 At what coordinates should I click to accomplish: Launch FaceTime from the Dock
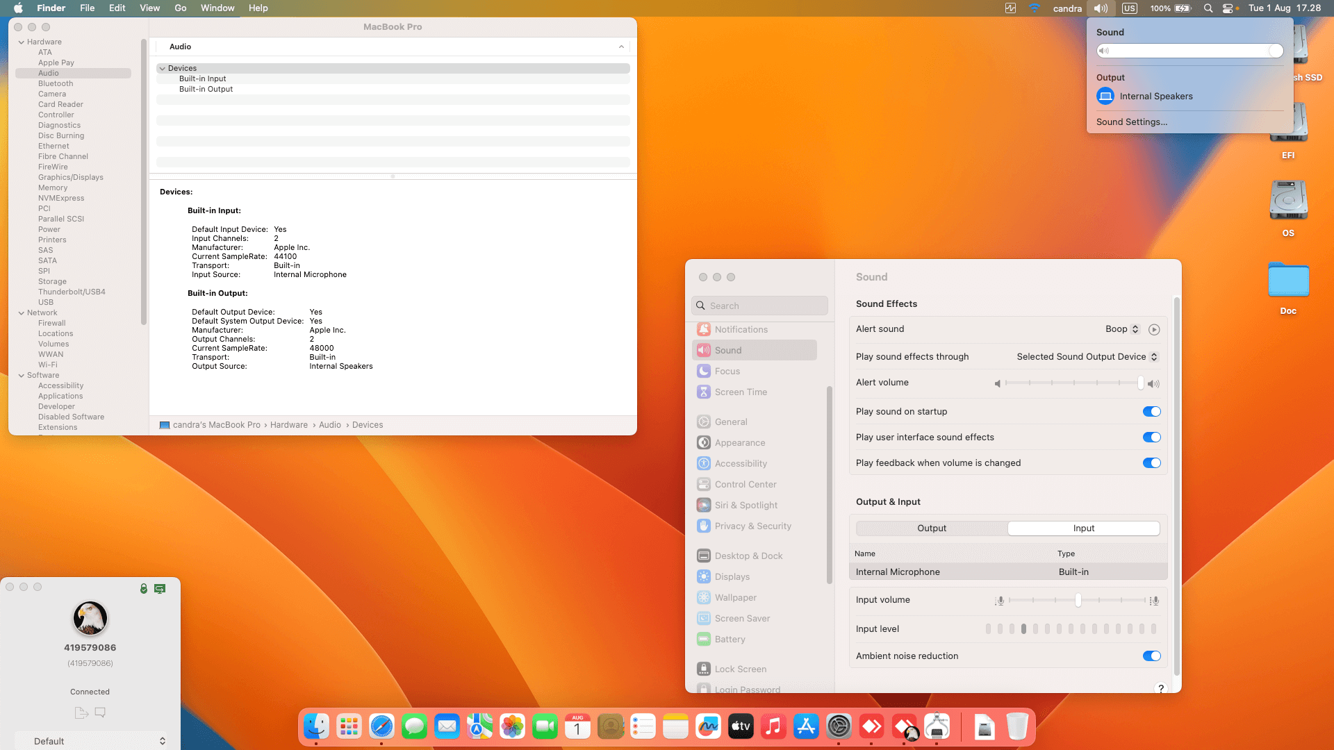click(545, 727)
